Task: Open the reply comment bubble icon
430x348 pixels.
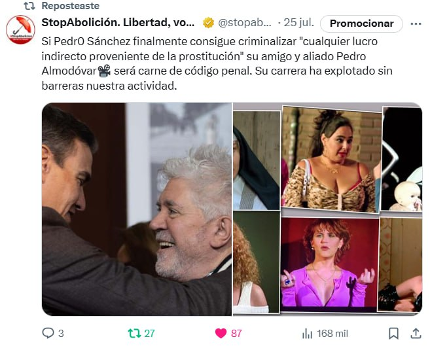Action: pyautogui.click(x=48, y=333)
